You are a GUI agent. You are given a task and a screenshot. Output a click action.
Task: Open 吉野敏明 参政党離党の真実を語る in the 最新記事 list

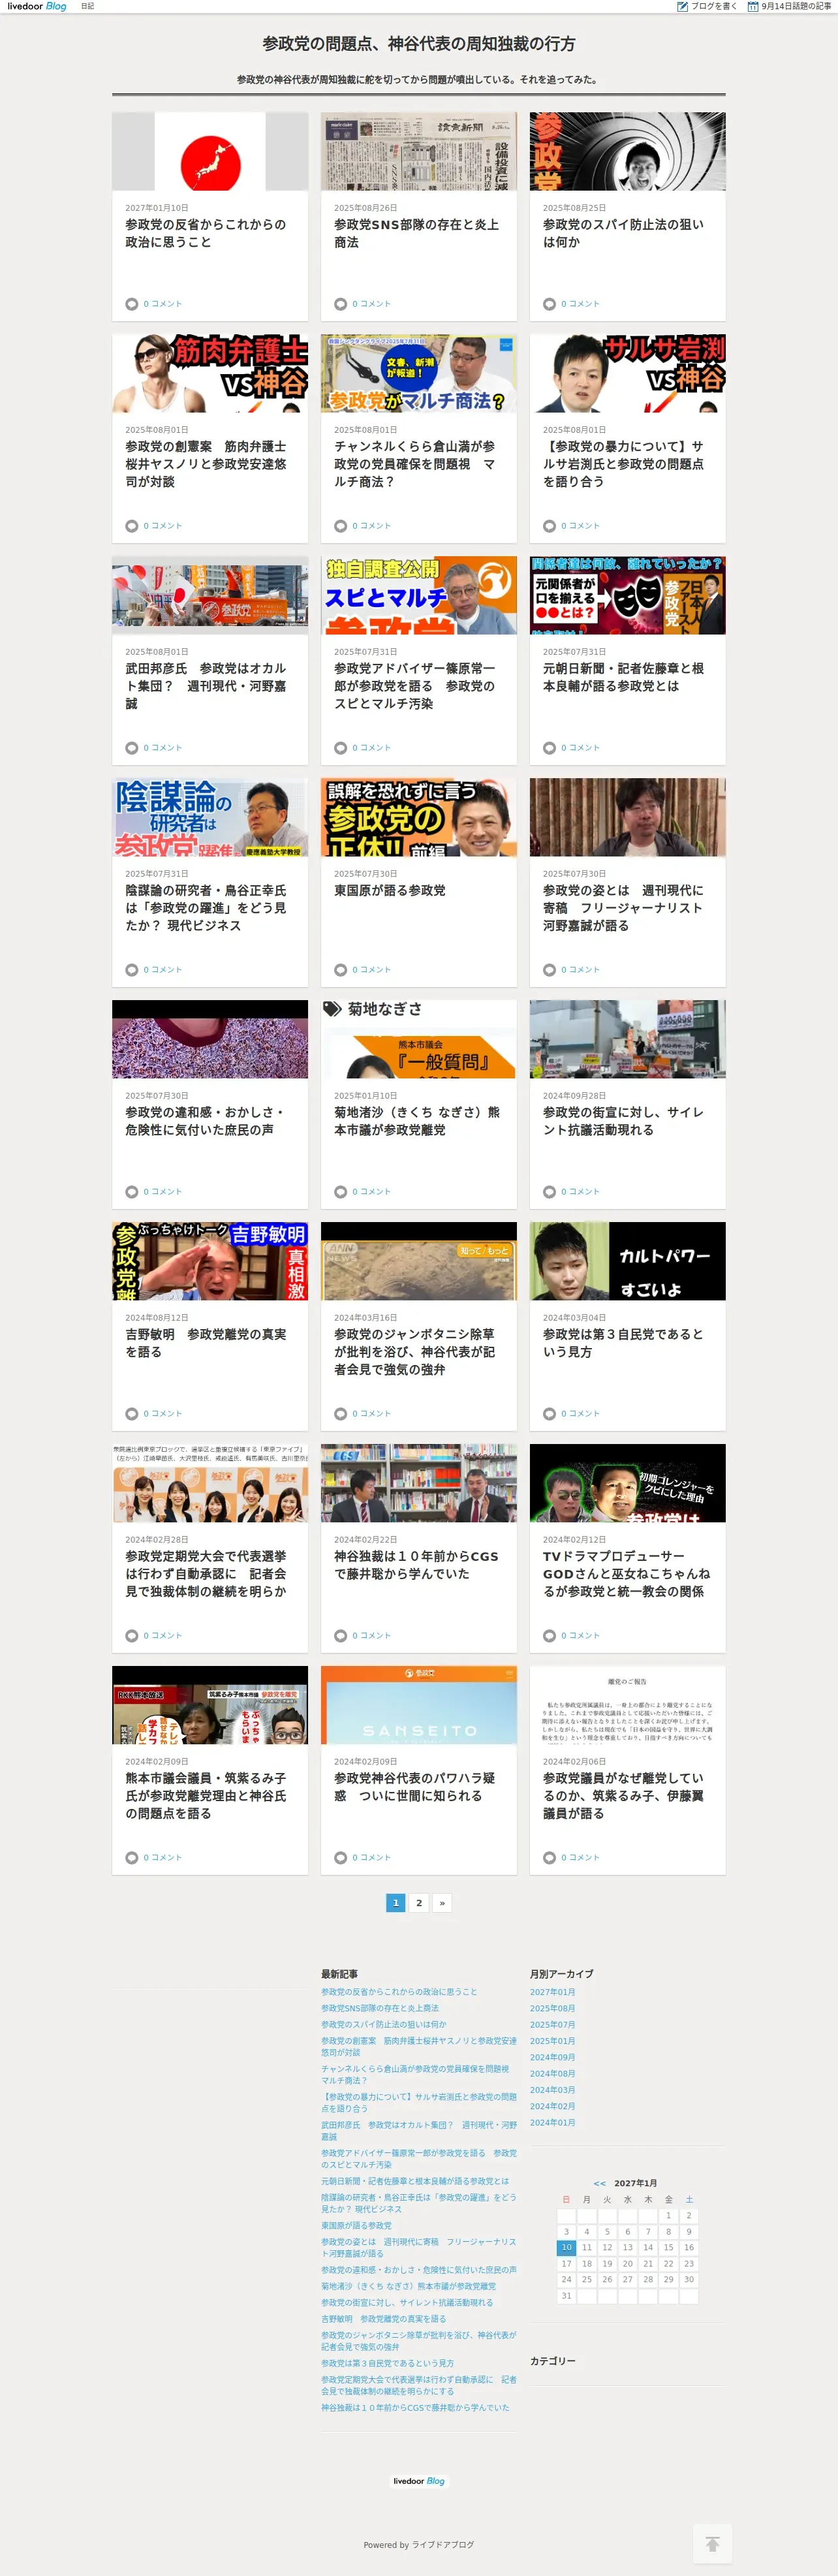(383, 2318)
